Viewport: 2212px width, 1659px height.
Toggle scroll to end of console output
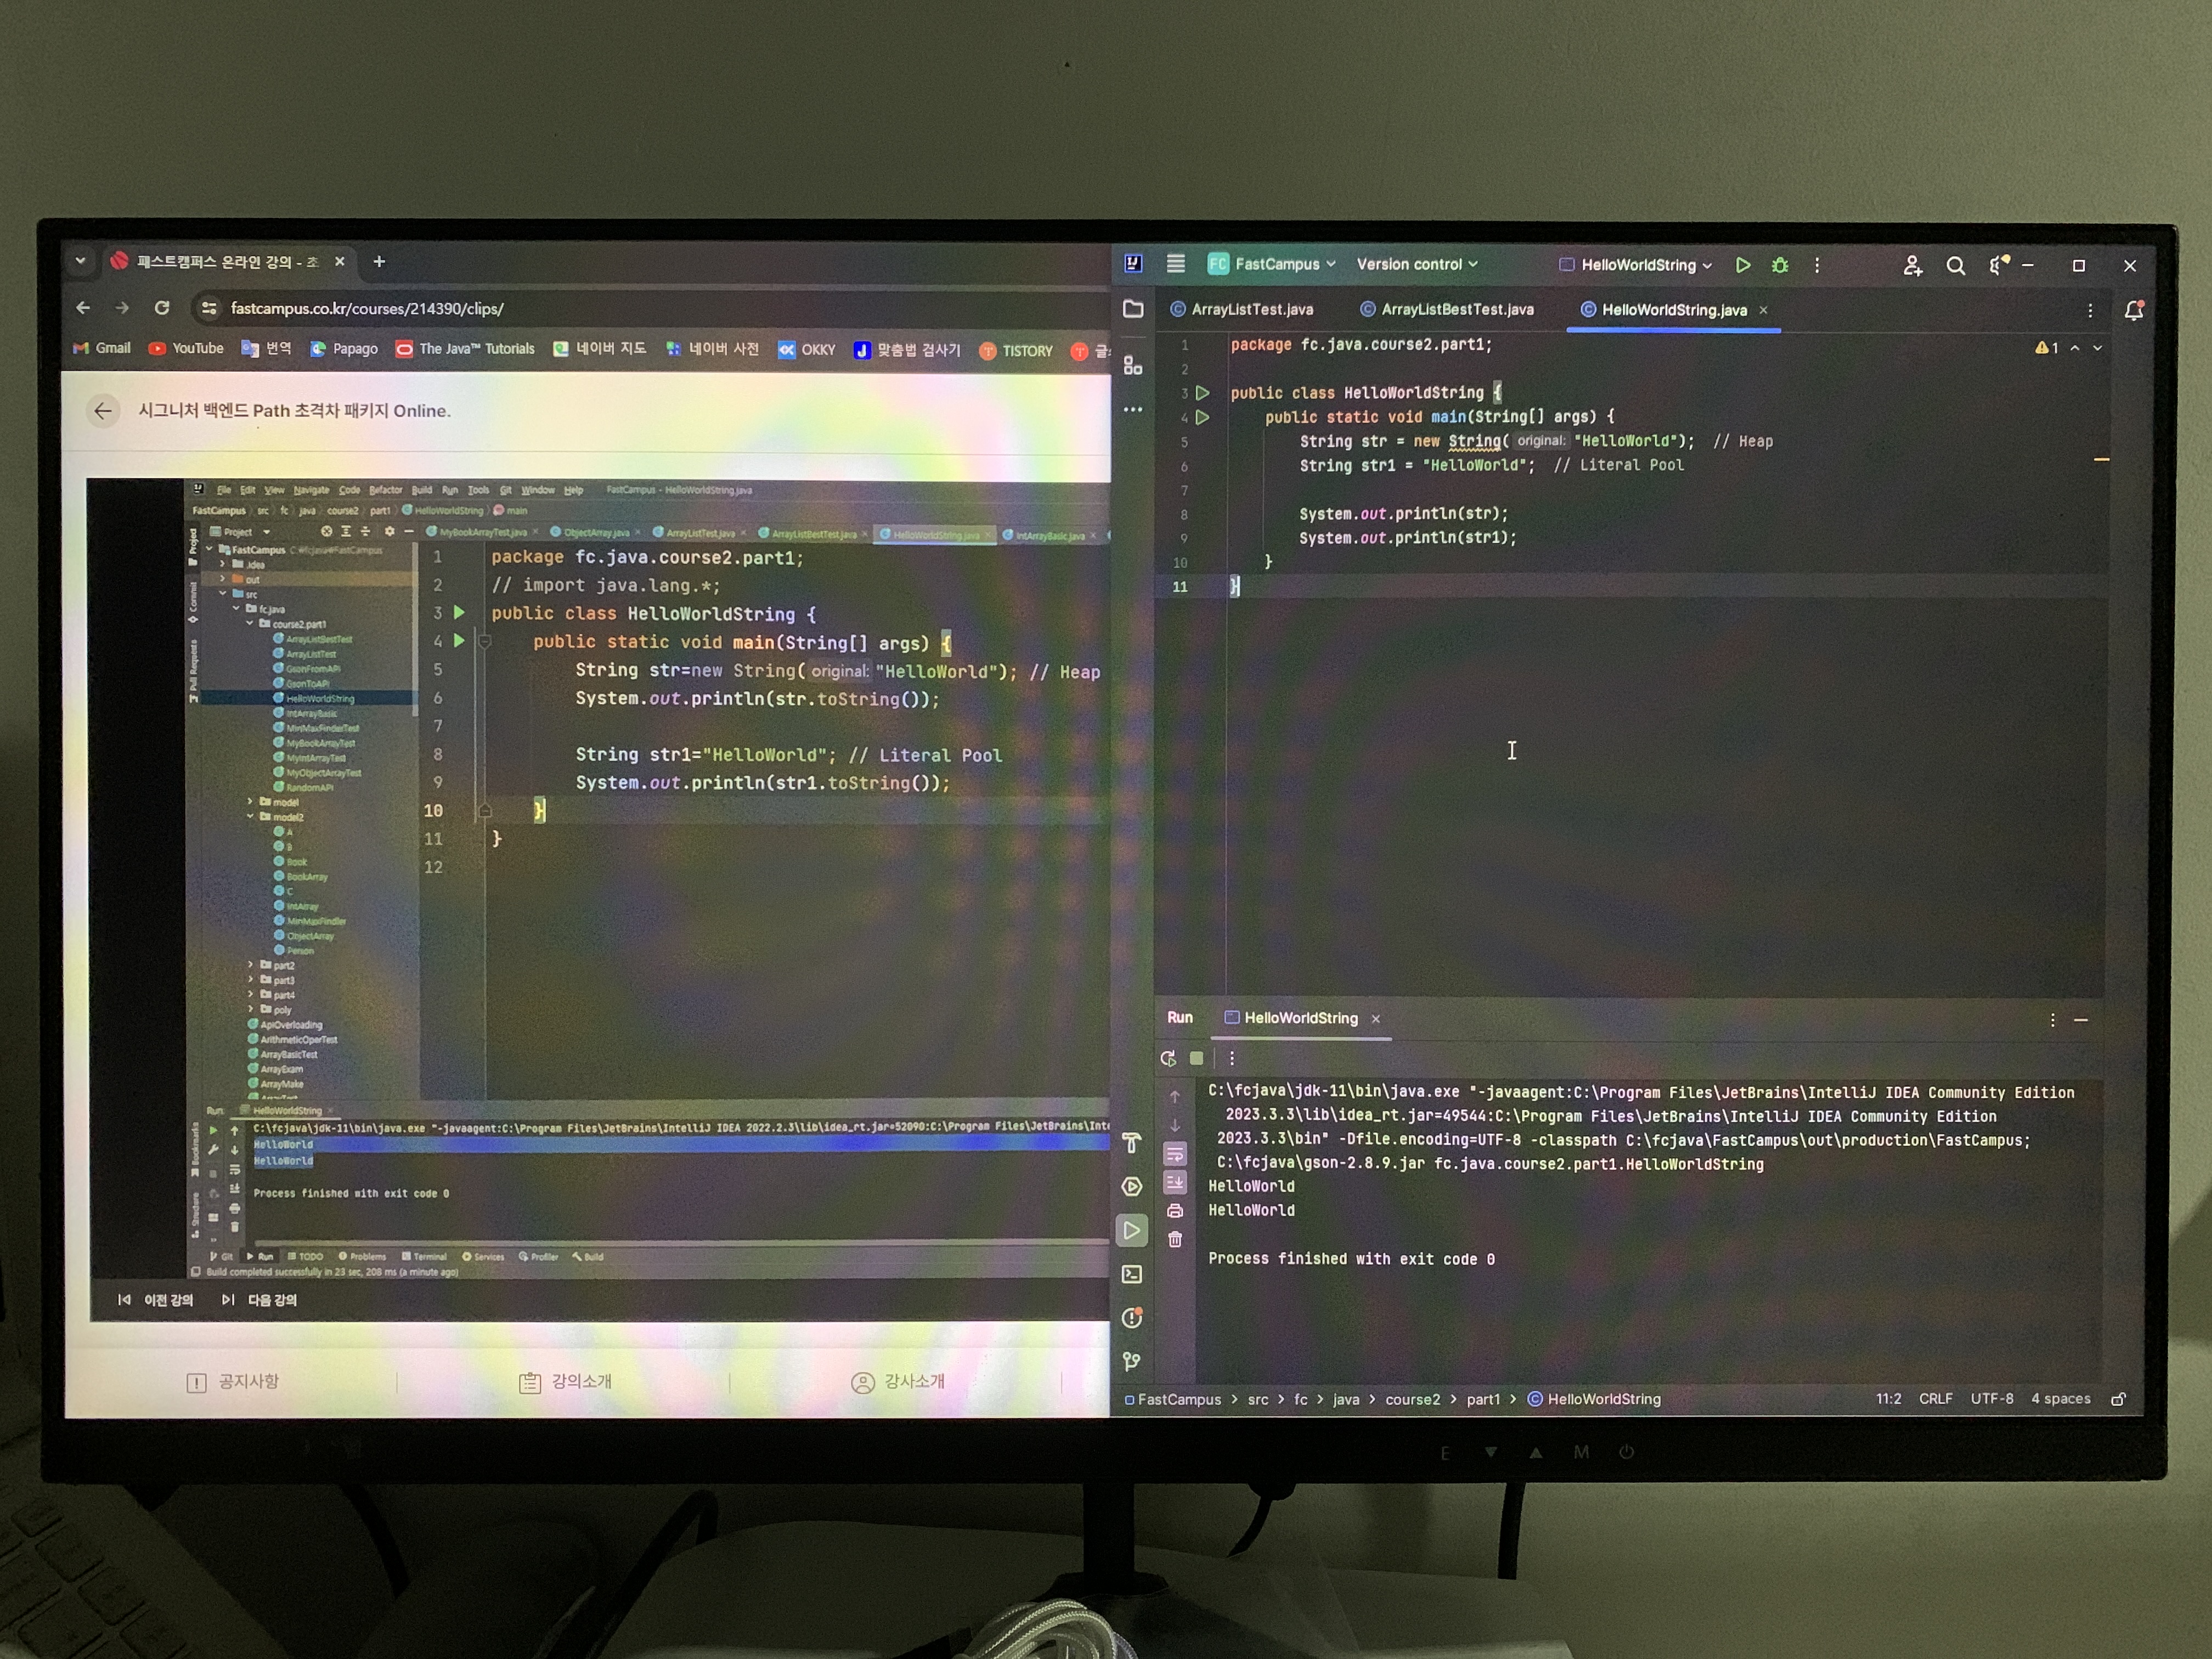pos(1175,1183)
